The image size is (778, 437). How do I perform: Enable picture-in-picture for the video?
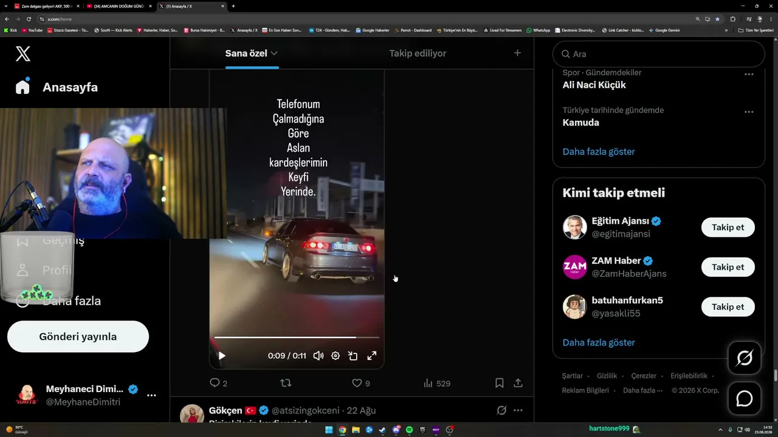[353, 356]
